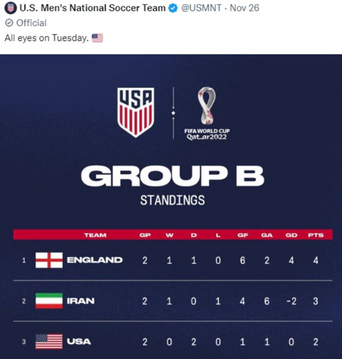Click the ENGLAND team name

click(x=95, y=260)
